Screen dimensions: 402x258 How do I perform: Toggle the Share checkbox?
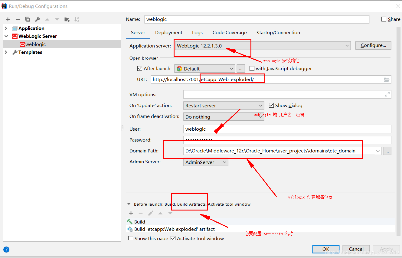pos(384,19)
